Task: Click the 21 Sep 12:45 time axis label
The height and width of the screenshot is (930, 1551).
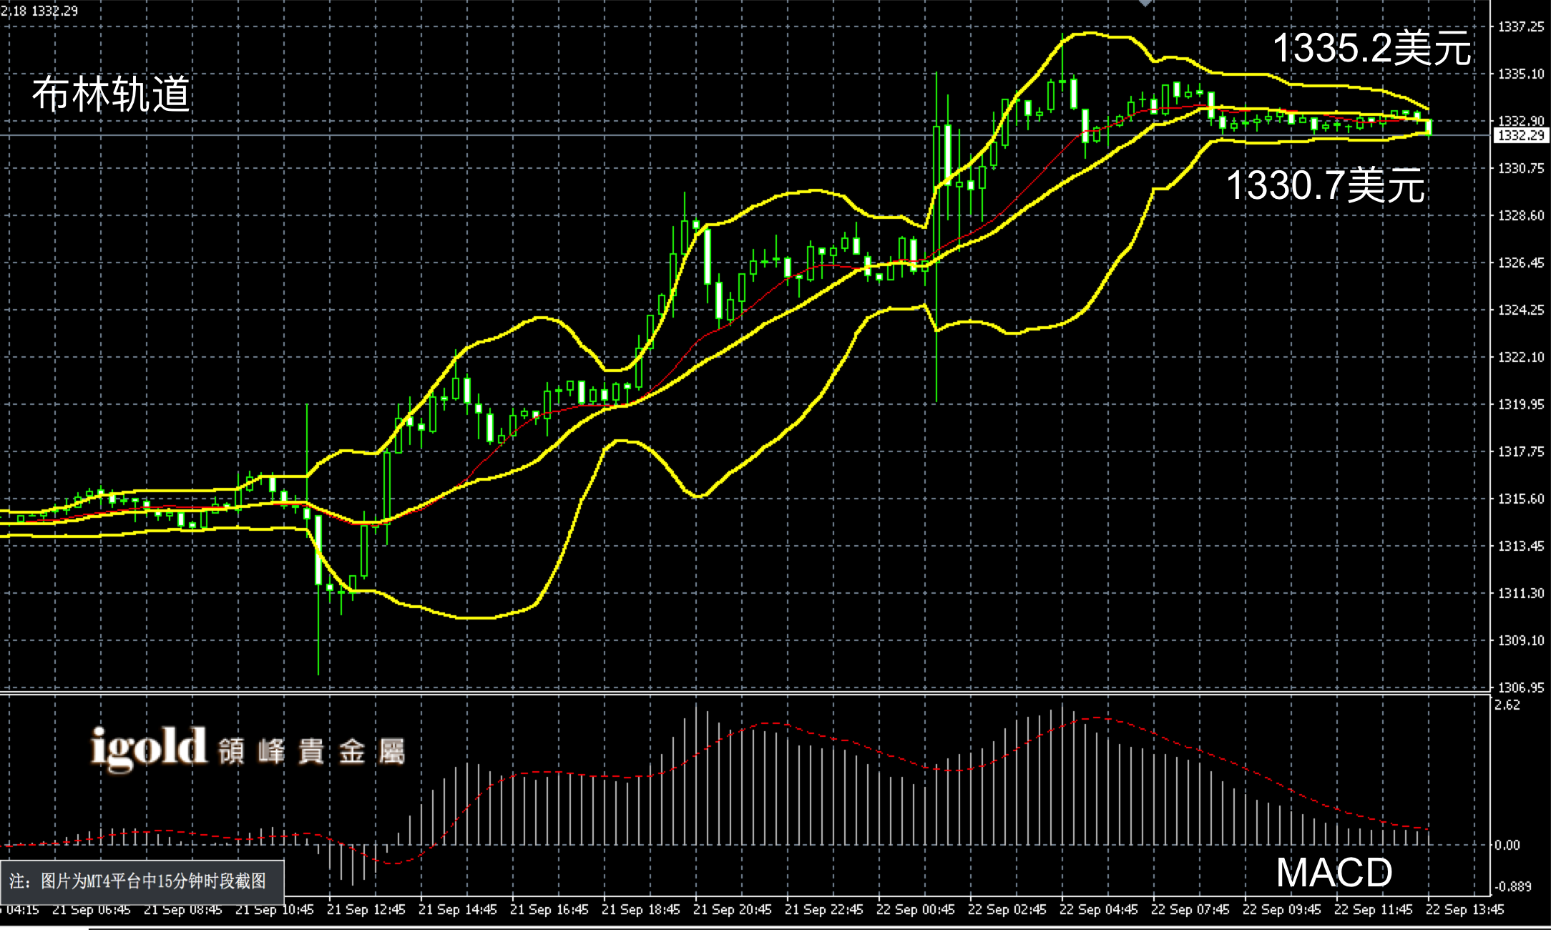Action: pyautogui.click(x=366, y=910)
